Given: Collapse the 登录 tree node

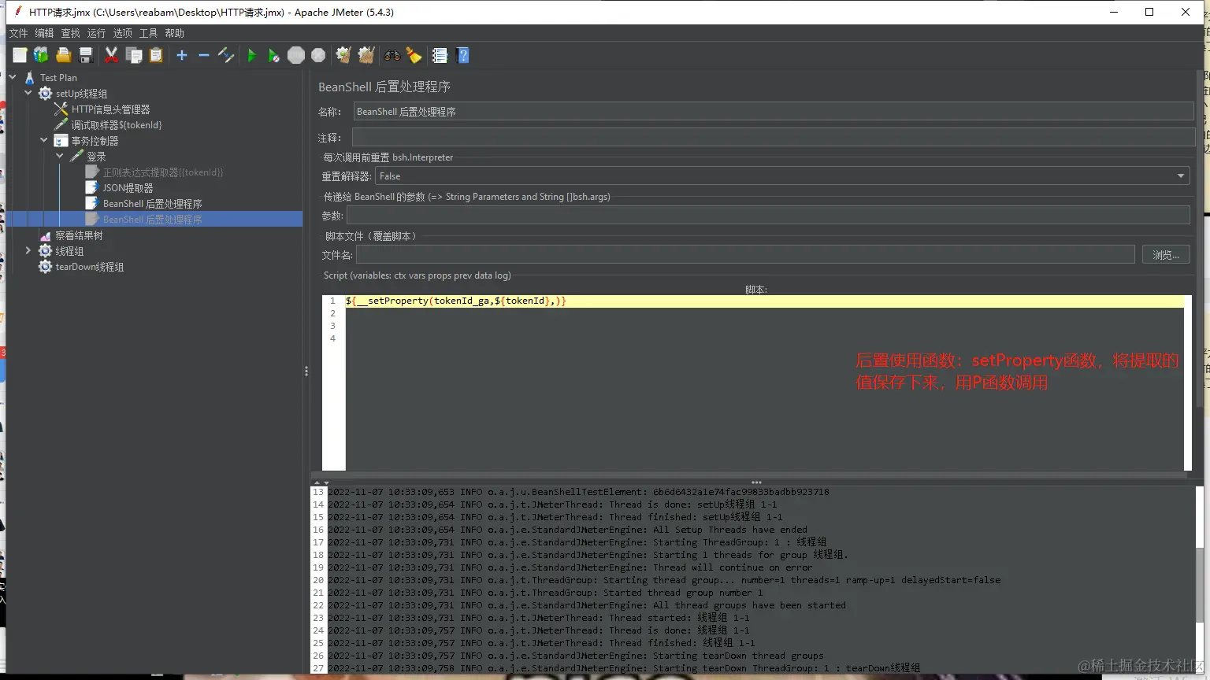Looking at the screenshot, I should pyautogui.click(x=60, y=156).
